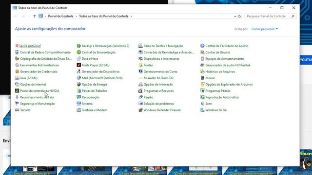
Task: Open the Região link
Action: point(148,97)
